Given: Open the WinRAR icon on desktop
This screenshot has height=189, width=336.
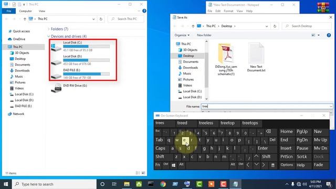Looking at the screenshot, I should (323, 7).
